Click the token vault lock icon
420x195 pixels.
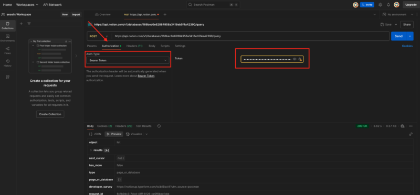[300, 59]
